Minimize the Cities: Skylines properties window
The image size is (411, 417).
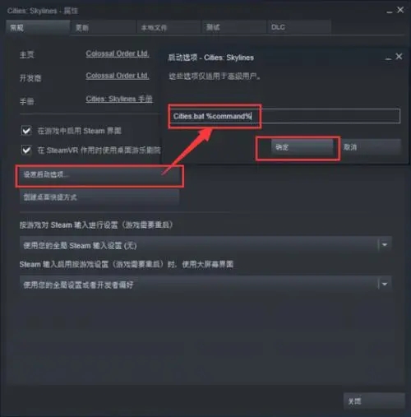tap(390, 12)
